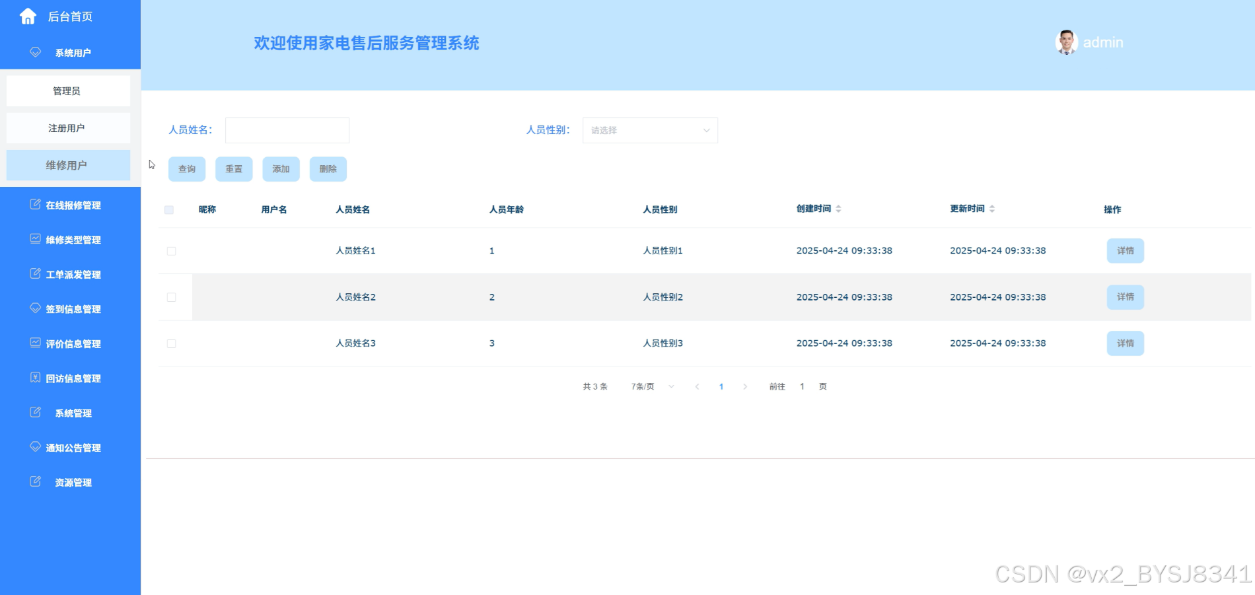
Task: Click the 用户名 column header
Action: tap(274, 209)
